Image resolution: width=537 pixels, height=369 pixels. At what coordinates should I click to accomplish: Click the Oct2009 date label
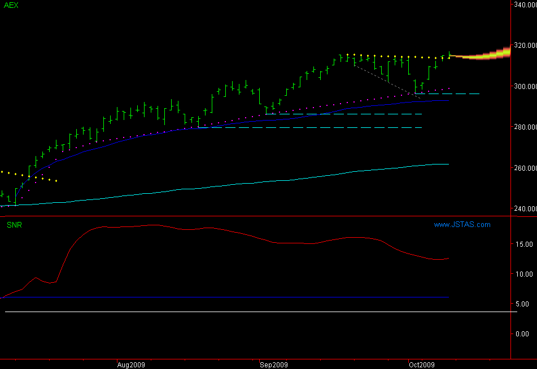tap(422, 364)
